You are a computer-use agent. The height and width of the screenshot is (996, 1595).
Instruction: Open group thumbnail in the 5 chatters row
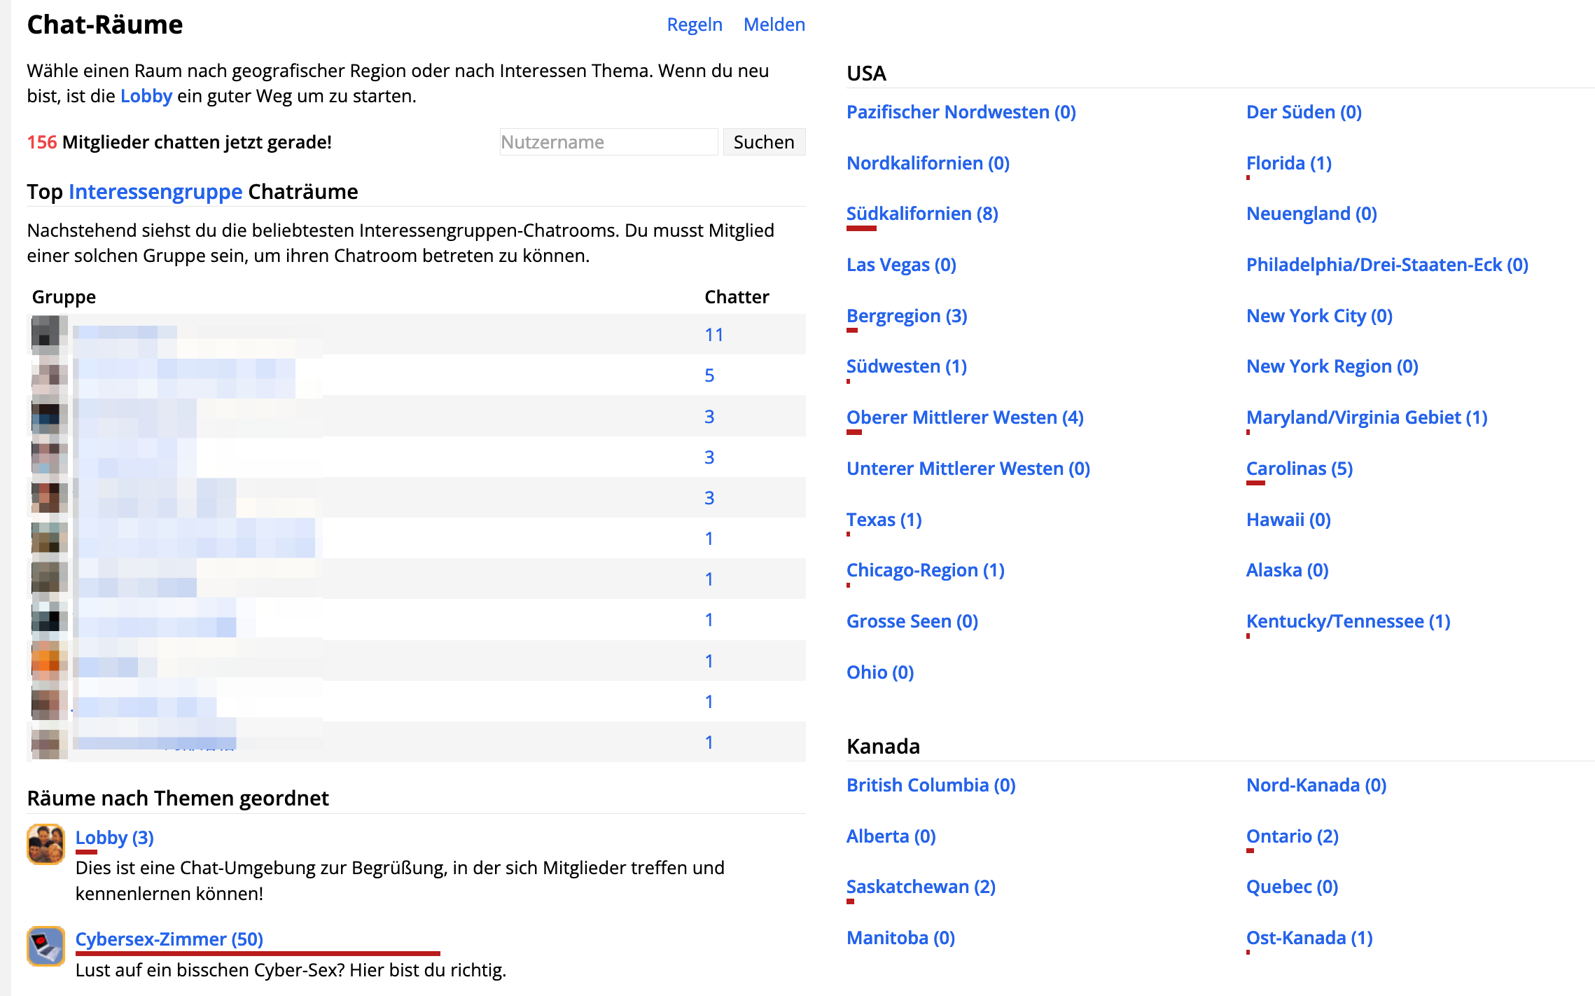click(x=49, y=375)
